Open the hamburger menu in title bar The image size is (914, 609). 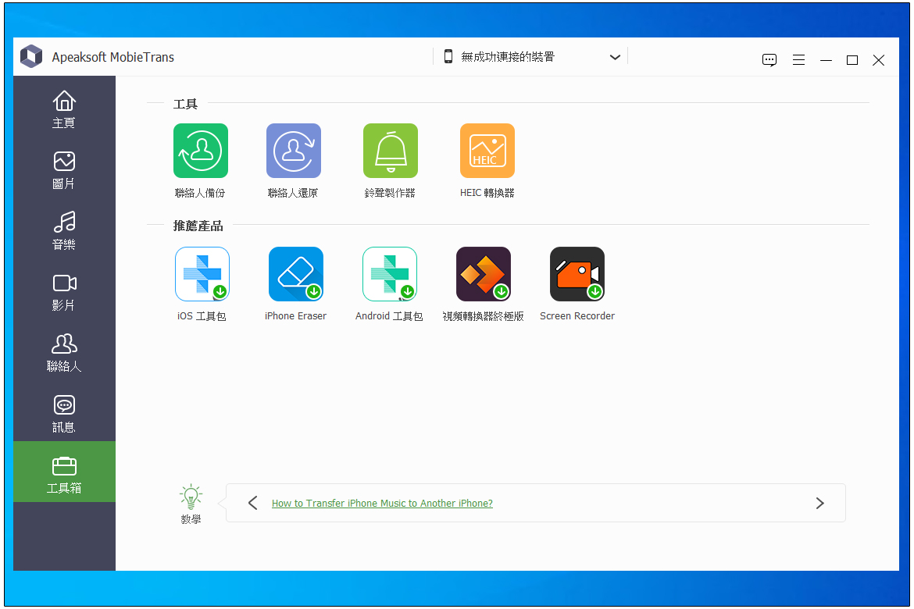798,59
